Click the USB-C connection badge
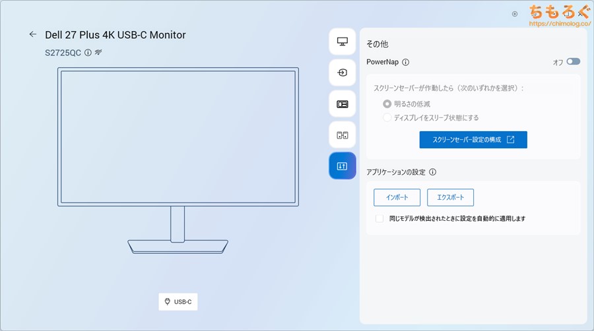Screen dimensions: 594x331 178,302
